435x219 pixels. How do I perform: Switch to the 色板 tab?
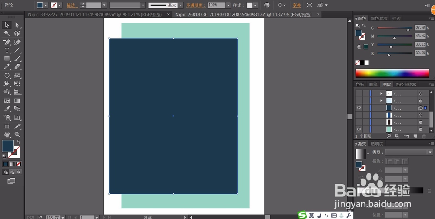coord(360,85)
